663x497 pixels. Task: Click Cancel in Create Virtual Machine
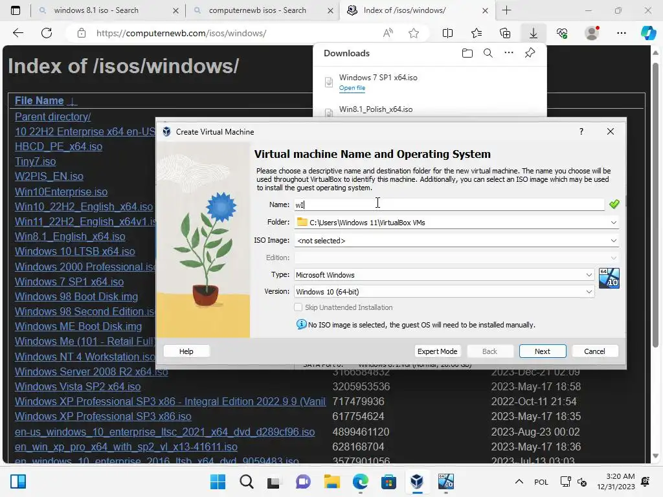594,351
